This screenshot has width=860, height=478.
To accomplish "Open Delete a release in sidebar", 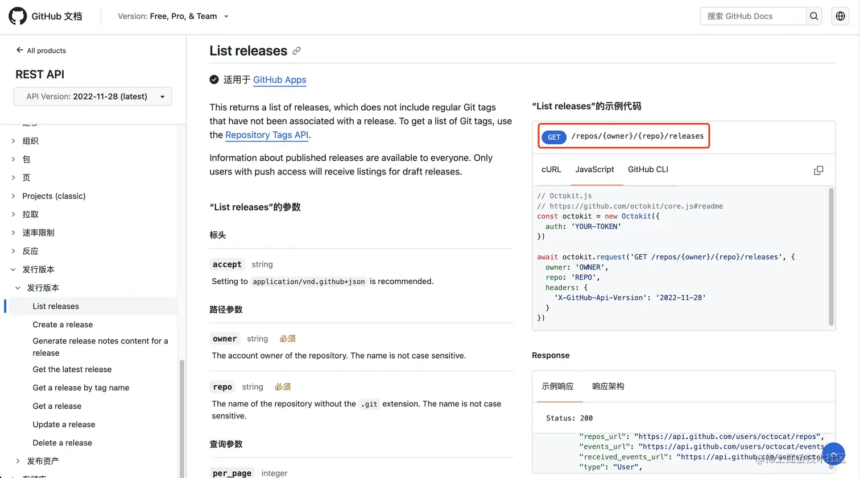I will 62,443.
